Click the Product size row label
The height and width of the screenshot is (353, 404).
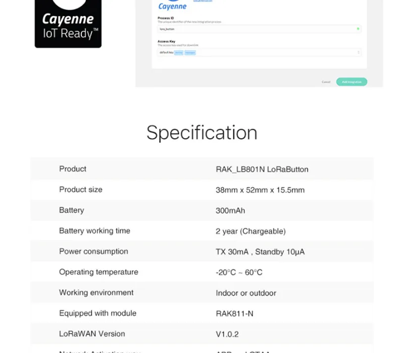(81, 190)
